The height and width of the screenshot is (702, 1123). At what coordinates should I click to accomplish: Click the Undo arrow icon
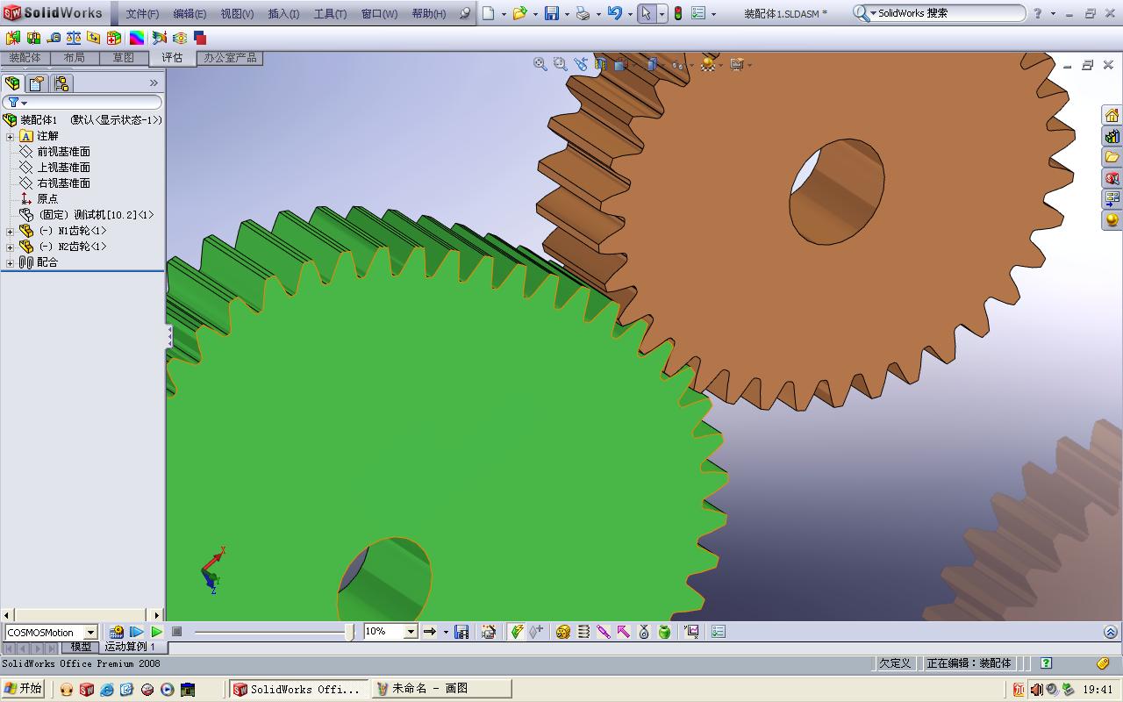pyautogui.click(x=614, y=13)
